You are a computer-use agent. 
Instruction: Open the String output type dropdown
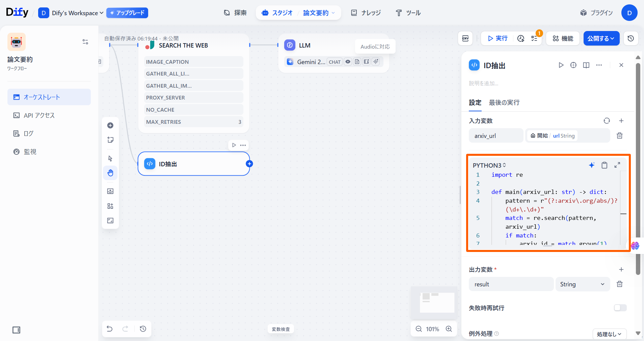click(x=582, y=284)
